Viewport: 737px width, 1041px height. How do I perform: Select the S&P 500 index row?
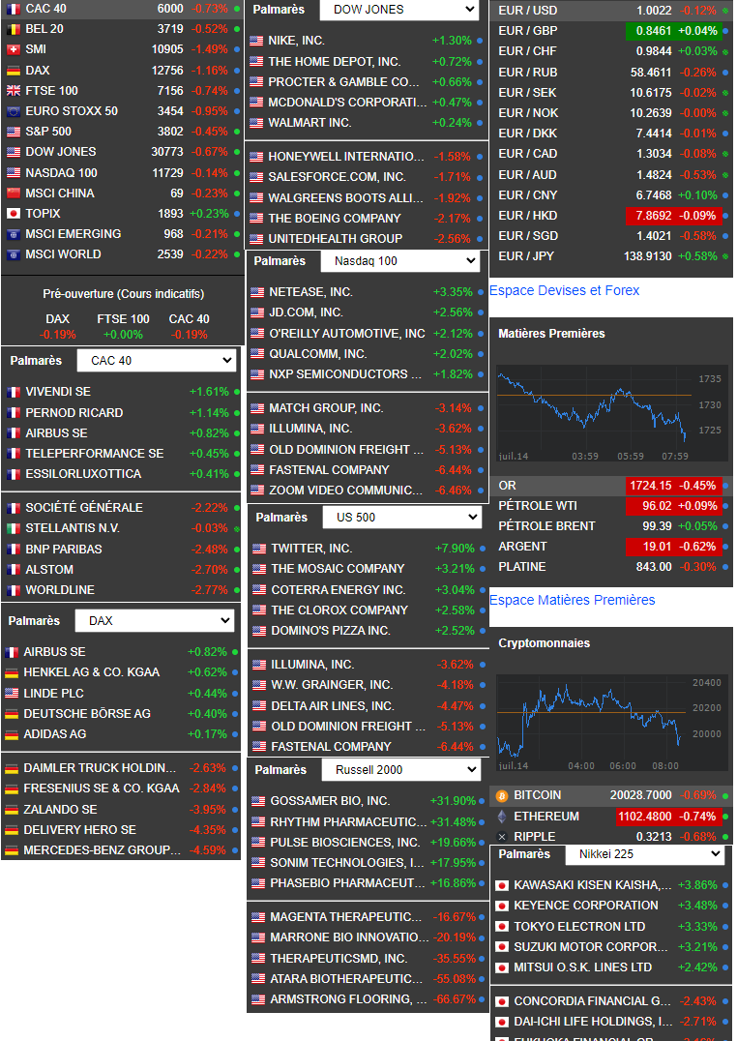122,133
